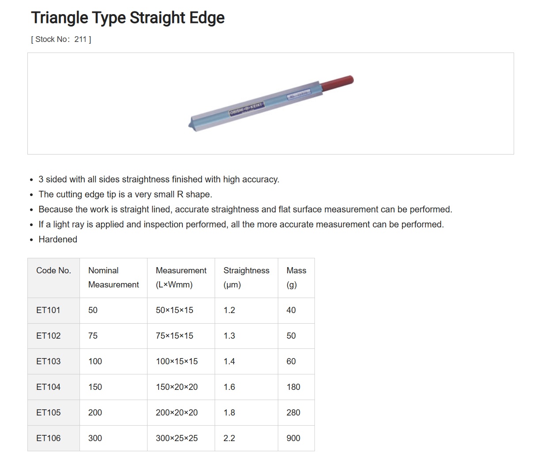This screenshot has width=549, height=457.
Task: Click the ET104 code cell
Action: [x=54, y=387]
